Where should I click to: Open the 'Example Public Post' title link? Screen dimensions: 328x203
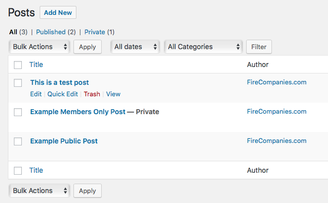[64, 141]
